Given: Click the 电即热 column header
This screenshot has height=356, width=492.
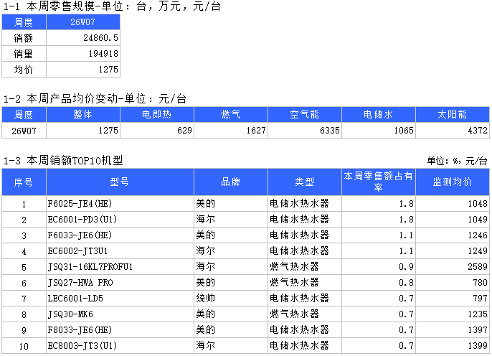Looking at the screenshot, I should (x=156, y=115).
